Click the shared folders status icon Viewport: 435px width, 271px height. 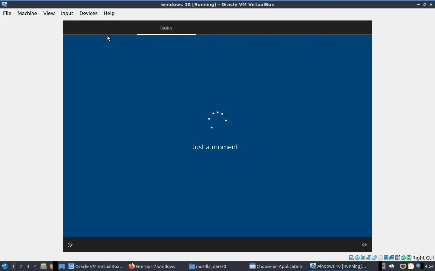(x=380, y=258)
